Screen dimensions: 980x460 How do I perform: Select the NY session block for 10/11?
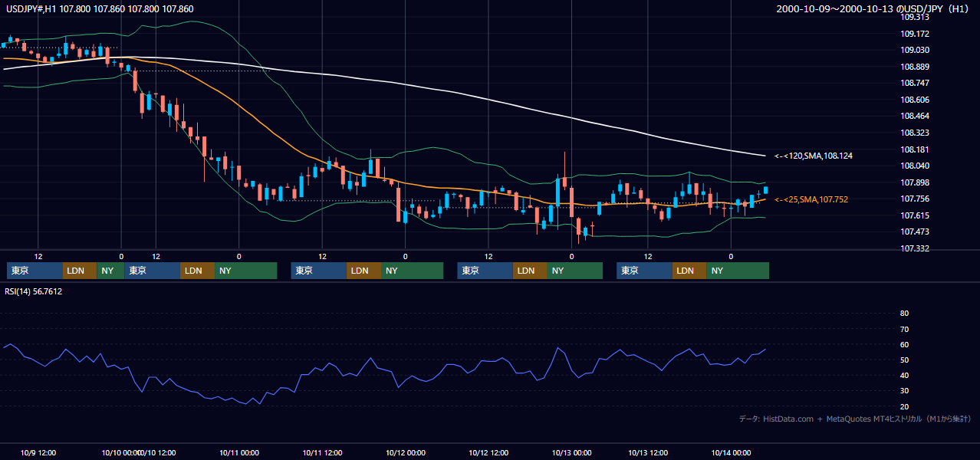pyautogui.click(x=412, y=271)
